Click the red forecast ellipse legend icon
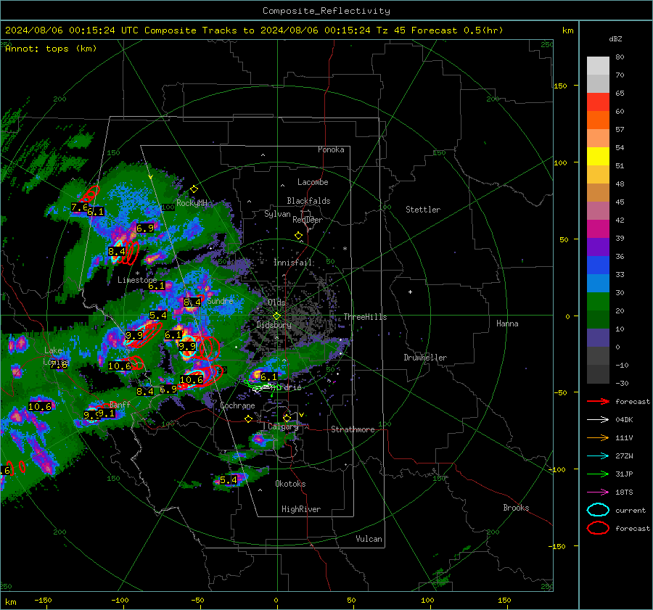The width and height of the screenshot is (653, 610). pos(598,528)
